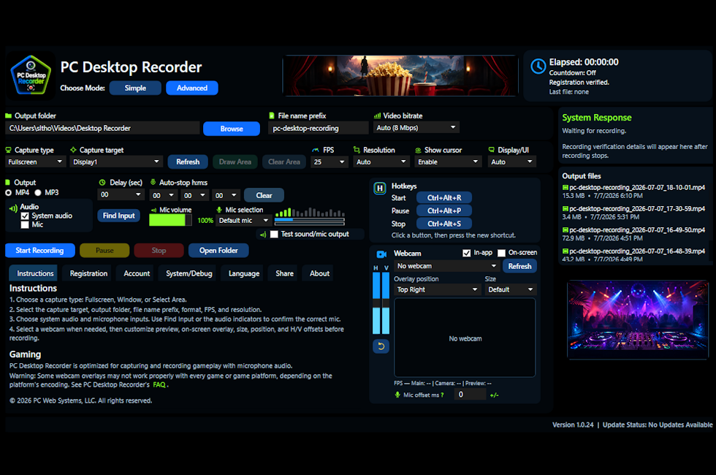Click the File name prefix input field
The width and height of the screenshot is (716, 475).
(x=319, y=129)
